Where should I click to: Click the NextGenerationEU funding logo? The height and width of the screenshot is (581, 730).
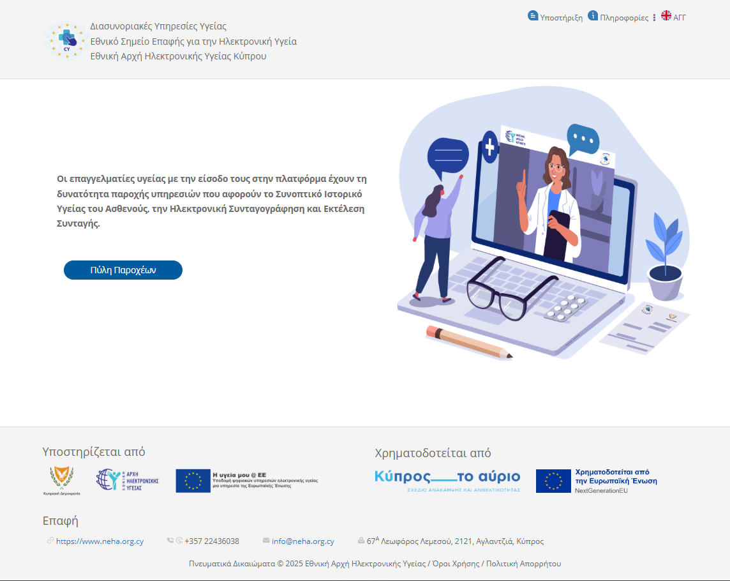(596, 481)
